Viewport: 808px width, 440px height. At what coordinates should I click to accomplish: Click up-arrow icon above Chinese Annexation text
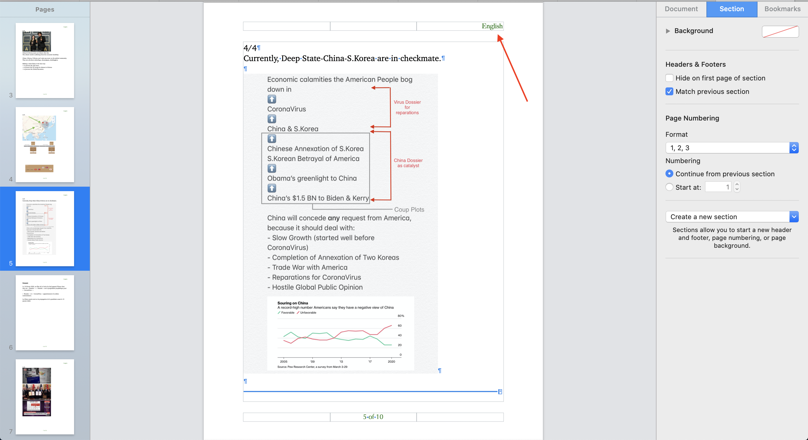coord(272,139)
